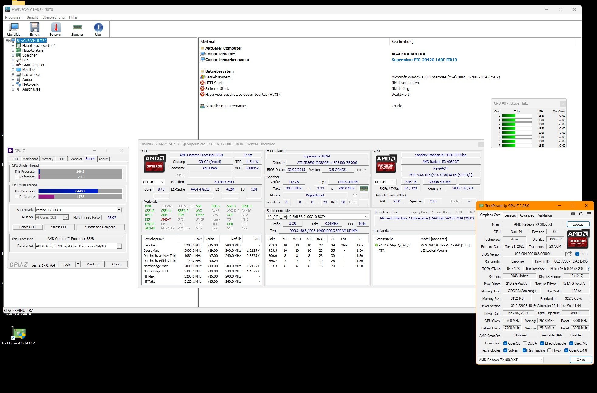
Task: Click the BIOS Version share export icon
Action: pyautogui.click(x=568, y=254)
